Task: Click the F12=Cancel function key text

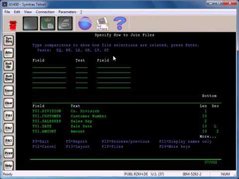Action: (44, 147)
